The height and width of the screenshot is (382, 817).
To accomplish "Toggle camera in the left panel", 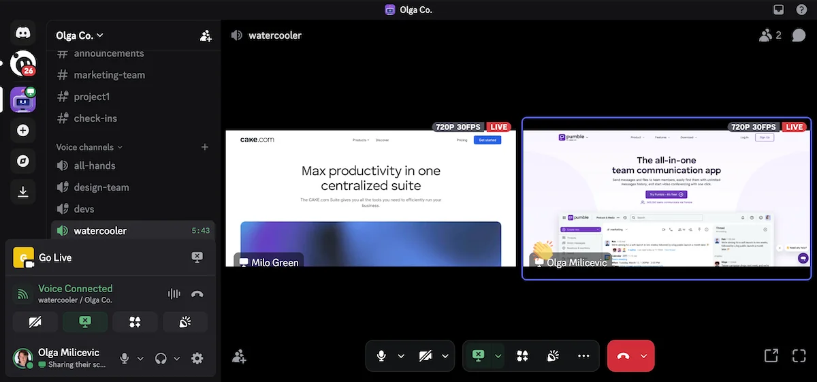I will [x=35, y=322].
